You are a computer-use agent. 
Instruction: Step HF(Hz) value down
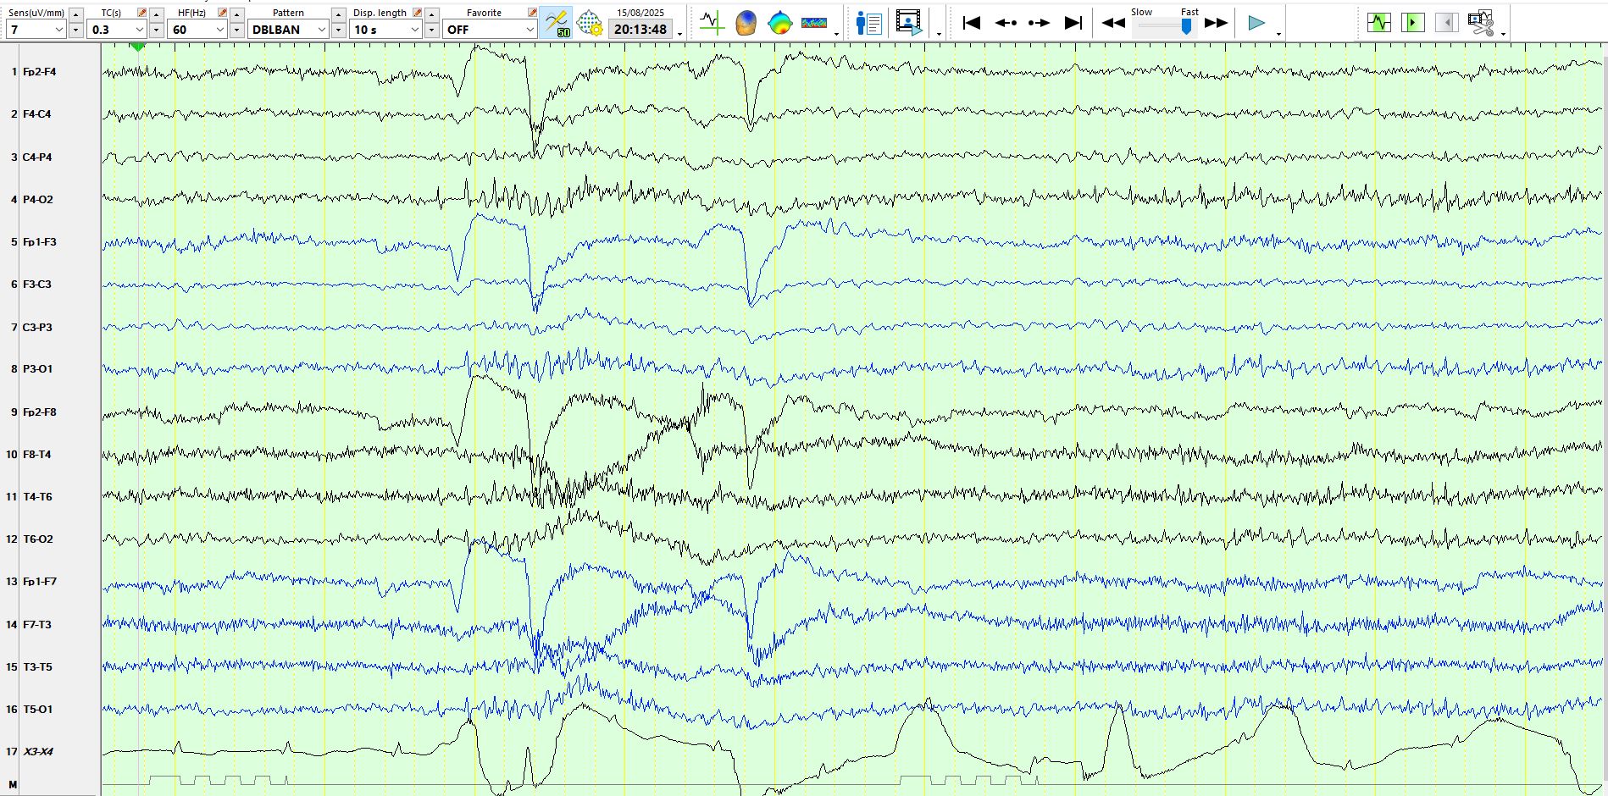[x=237, y=30]
